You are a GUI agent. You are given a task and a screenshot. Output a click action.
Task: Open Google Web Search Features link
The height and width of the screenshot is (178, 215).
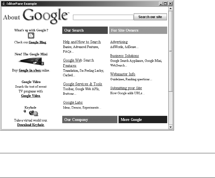click(78, 63)
